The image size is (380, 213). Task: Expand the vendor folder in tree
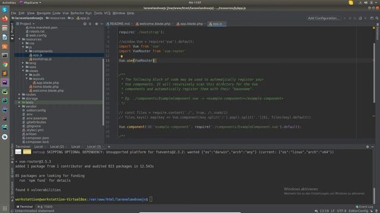pyautogui.click(x=20, y=106)
